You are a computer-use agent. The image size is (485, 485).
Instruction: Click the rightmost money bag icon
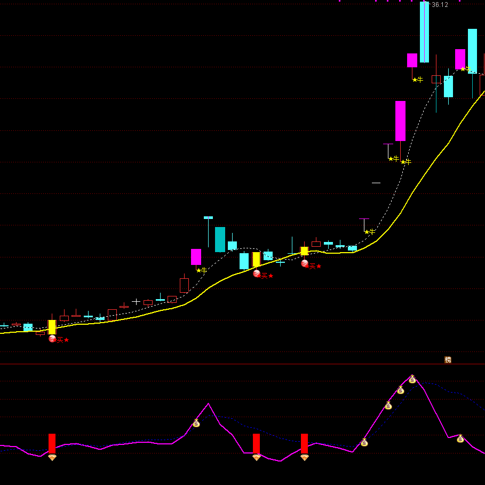point(460,439)
